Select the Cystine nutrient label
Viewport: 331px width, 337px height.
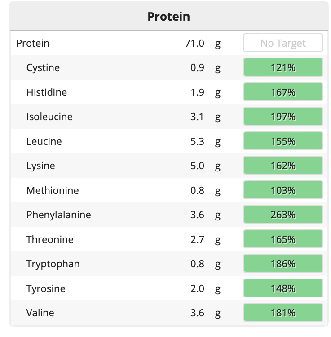click(x=43, y=68)
